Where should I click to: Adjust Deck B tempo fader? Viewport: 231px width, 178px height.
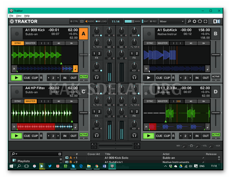pyautogui.click(x=216, y=55)
